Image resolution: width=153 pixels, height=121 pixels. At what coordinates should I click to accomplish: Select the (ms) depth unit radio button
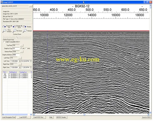[x=26, y=48]
